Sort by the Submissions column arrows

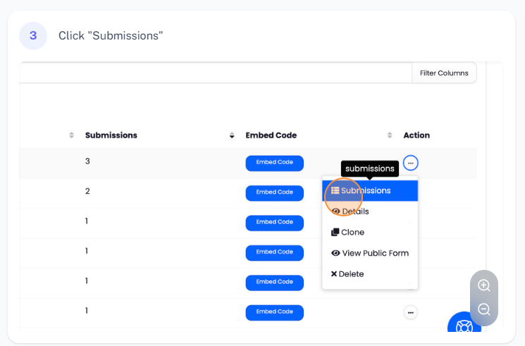(x=232, y=135)
